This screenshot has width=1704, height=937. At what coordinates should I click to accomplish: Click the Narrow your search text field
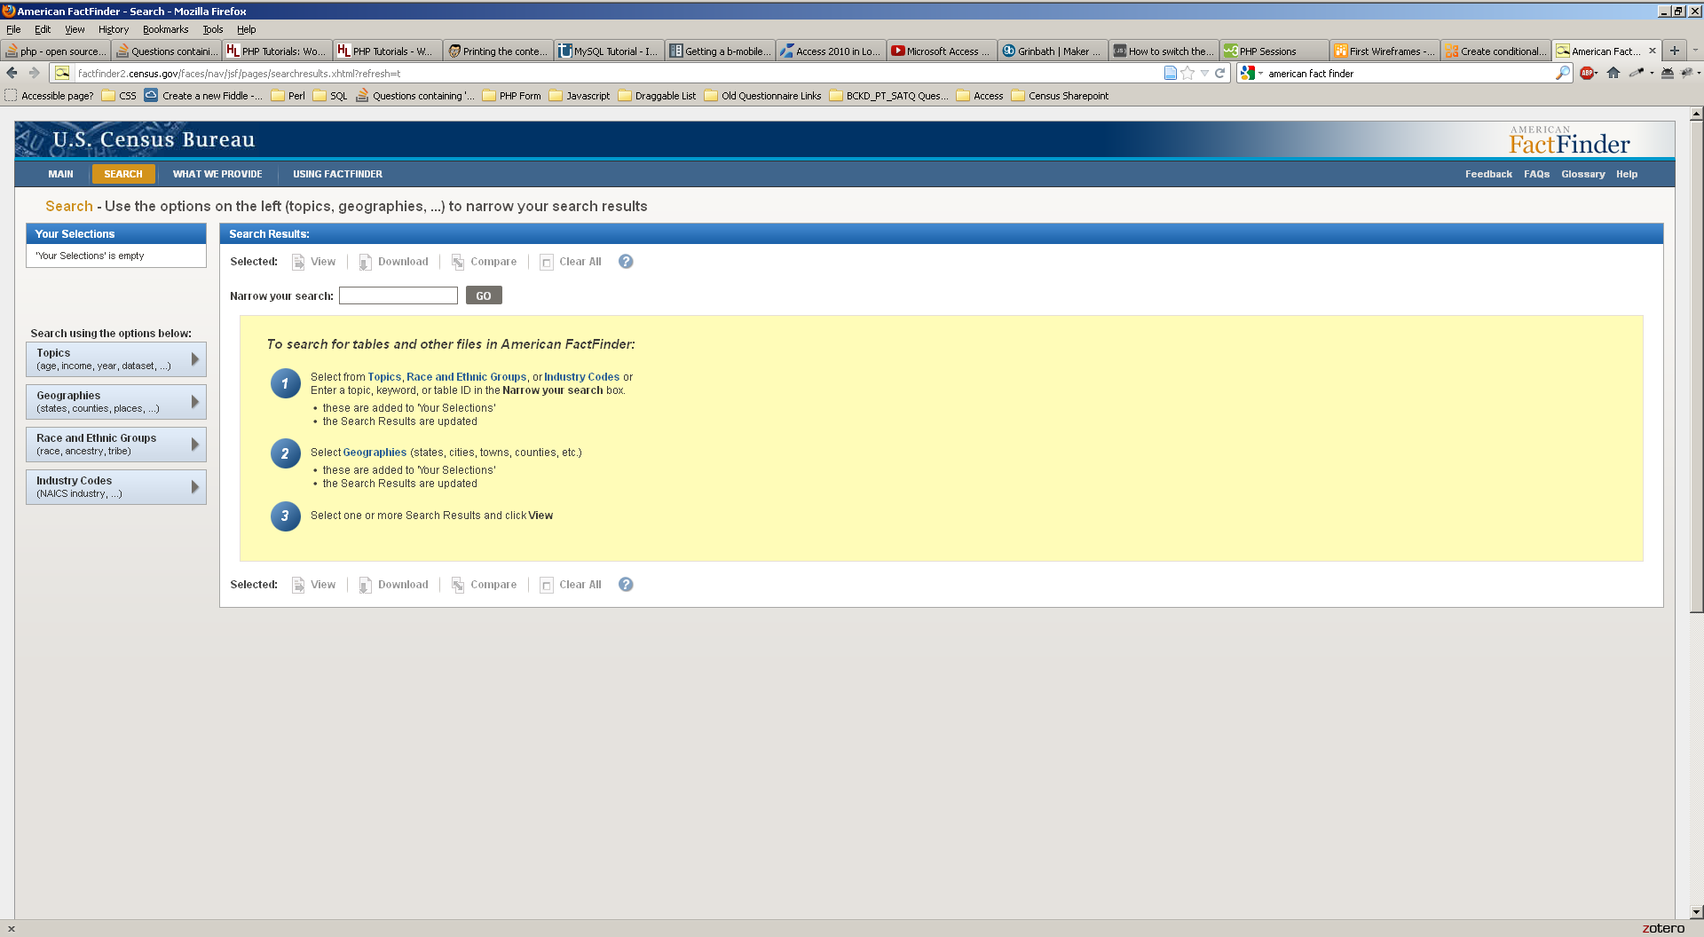(398, 295)
